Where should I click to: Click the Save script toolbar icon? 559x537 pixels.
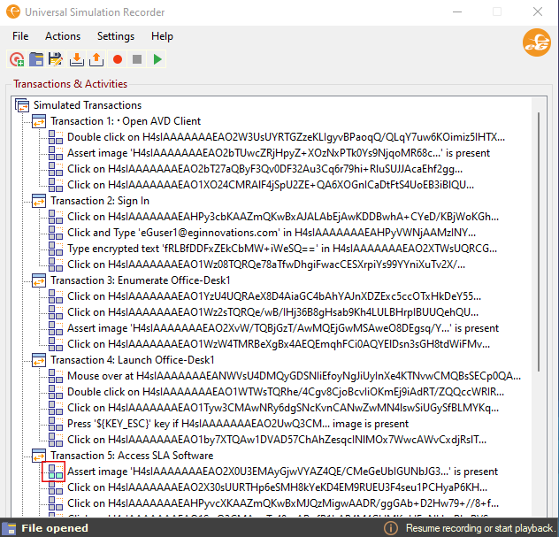[56, 59]
